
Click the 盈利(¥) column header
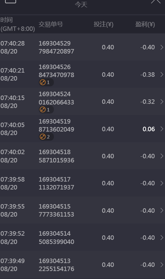(145, 25)
